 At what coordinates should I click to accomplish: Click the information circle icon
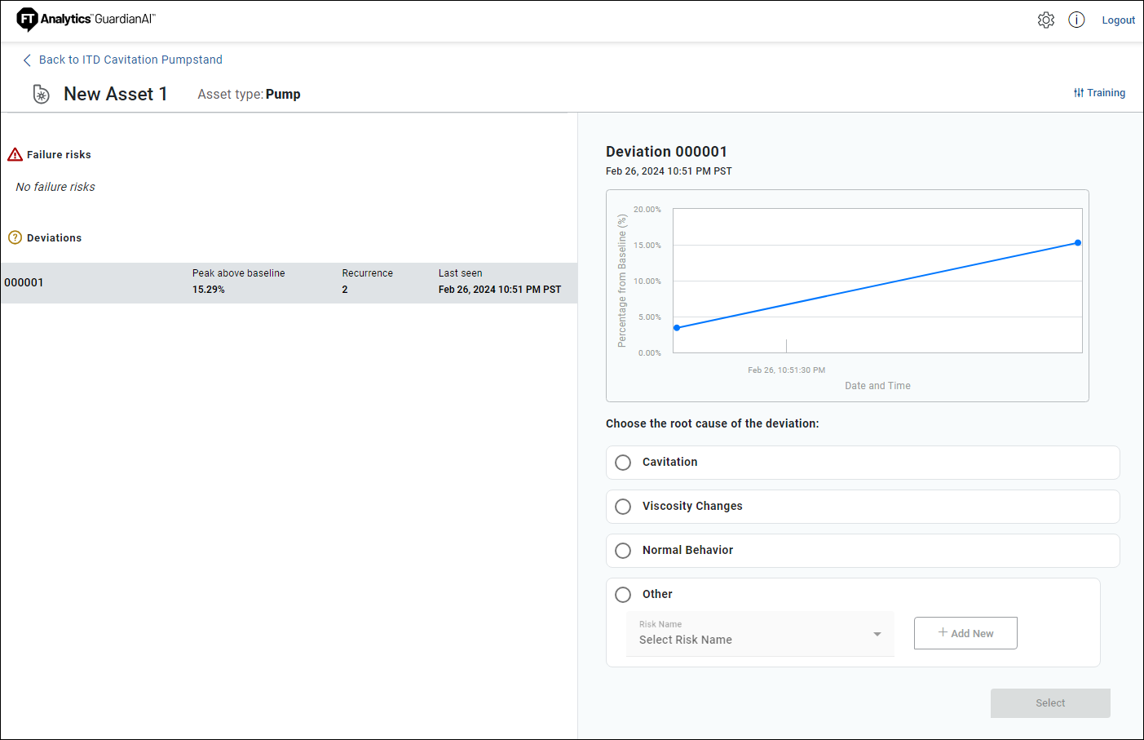(1076, 20)
